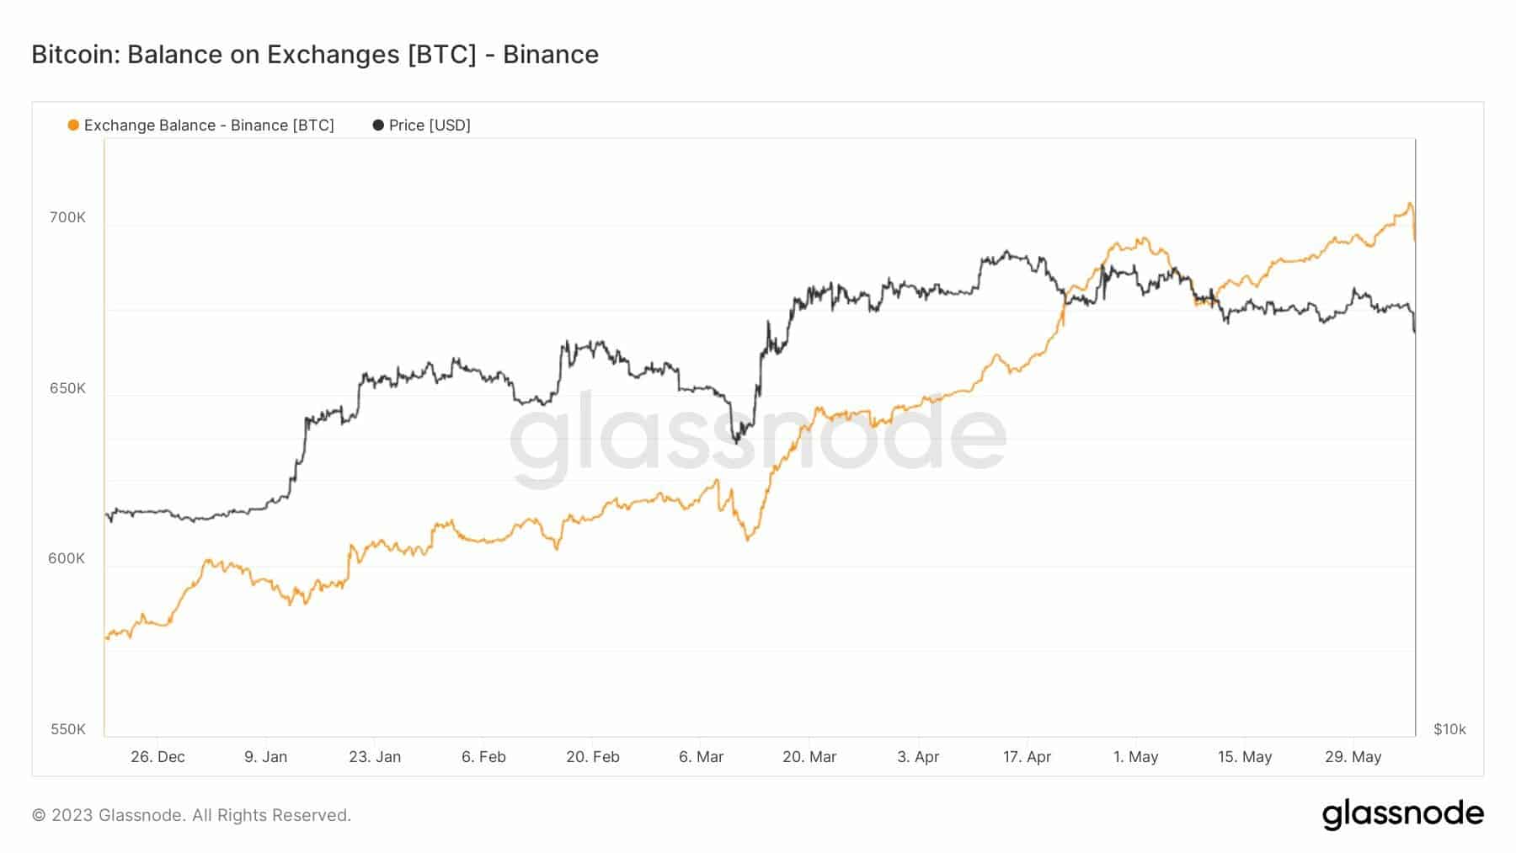Click the 700K y-axis label
Viewport: 1516px width, 853px height.
point(67,217)
